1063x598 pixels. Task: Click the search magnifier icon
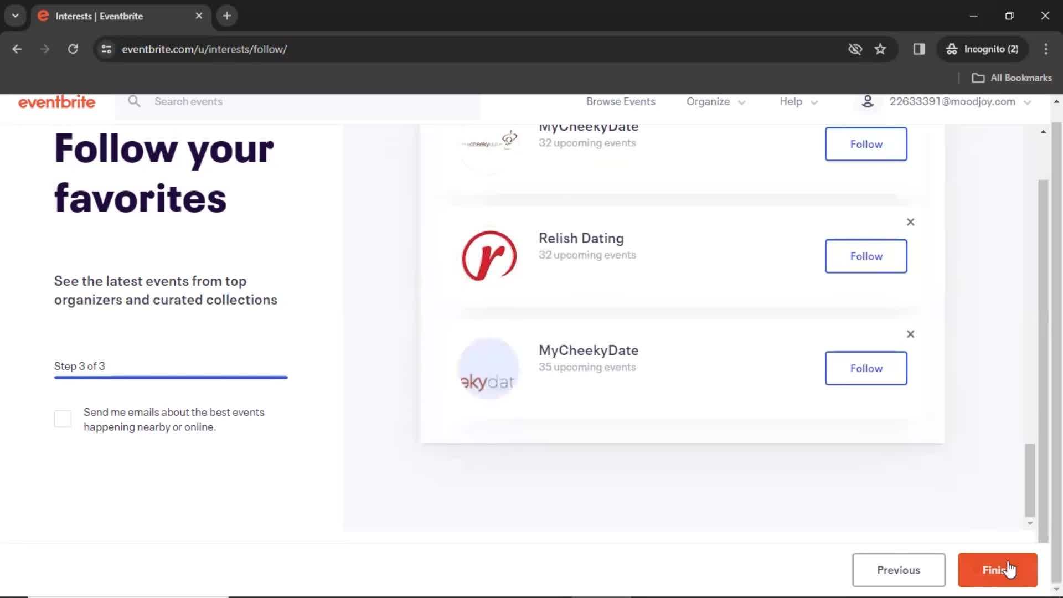134,101
